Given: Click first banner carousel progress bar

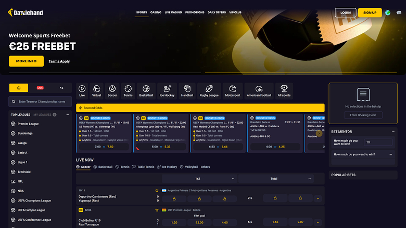Looking at the screenshot, I should tap(105, 73).
